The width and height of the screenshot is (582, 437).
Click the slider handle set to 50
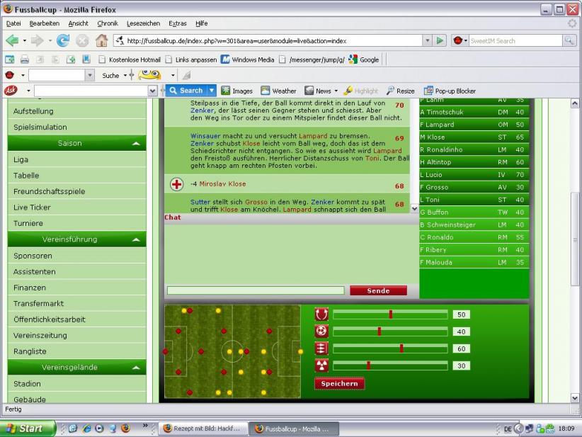click(x=390, y=314)
